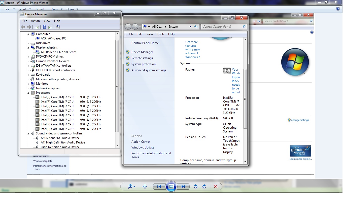Open System protection link
Image resolution: width=344 pixels, height=198 pixels.
(x=144, y=64)
